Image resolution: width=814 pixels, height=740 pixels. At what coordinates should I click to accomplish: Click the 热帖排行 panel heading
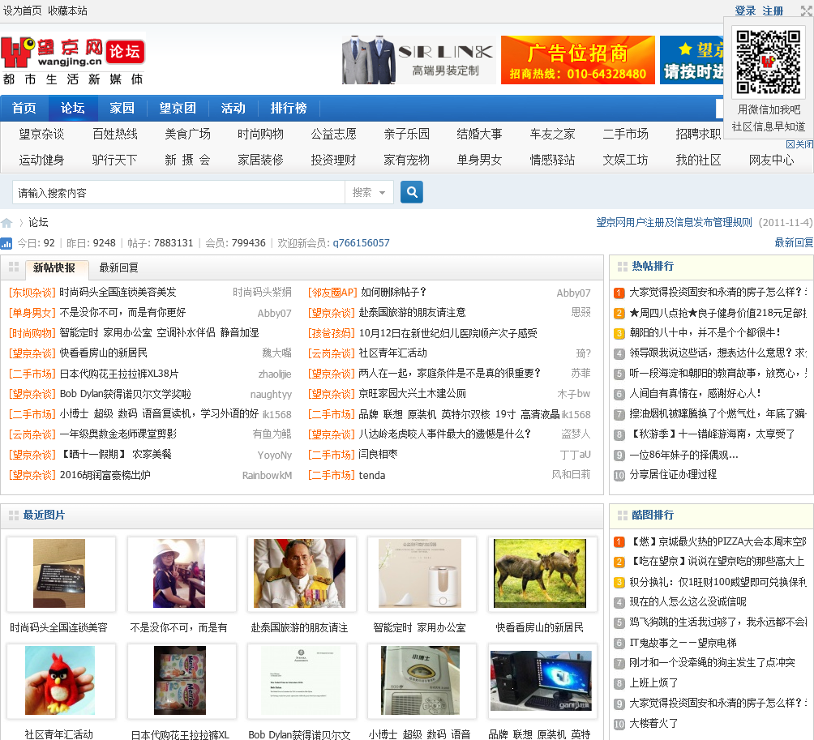tap(653, 266)
